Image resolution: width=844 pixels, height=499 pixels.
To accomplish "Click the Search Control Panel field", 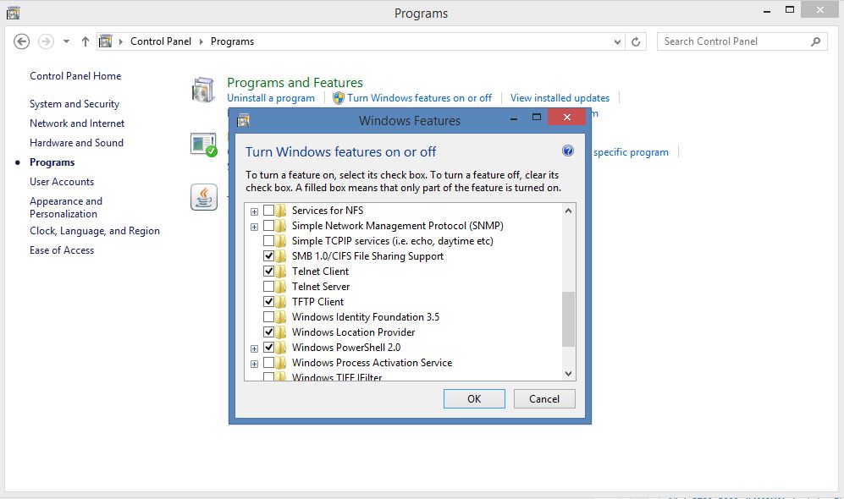I will (736, 41).
